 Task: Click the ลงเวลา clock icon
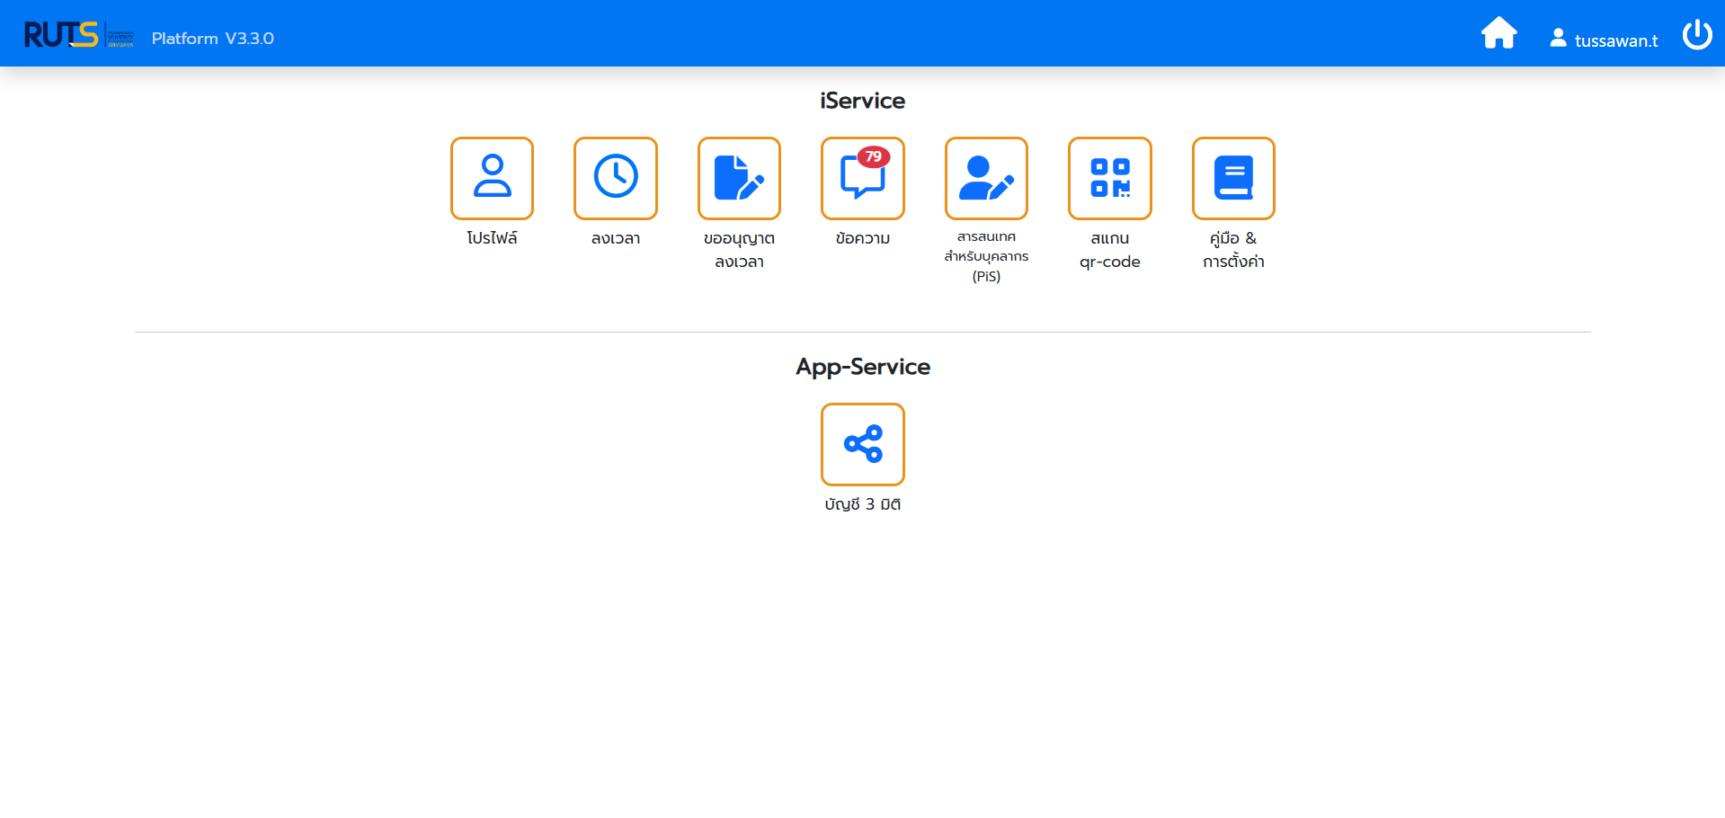pos(616,178)
